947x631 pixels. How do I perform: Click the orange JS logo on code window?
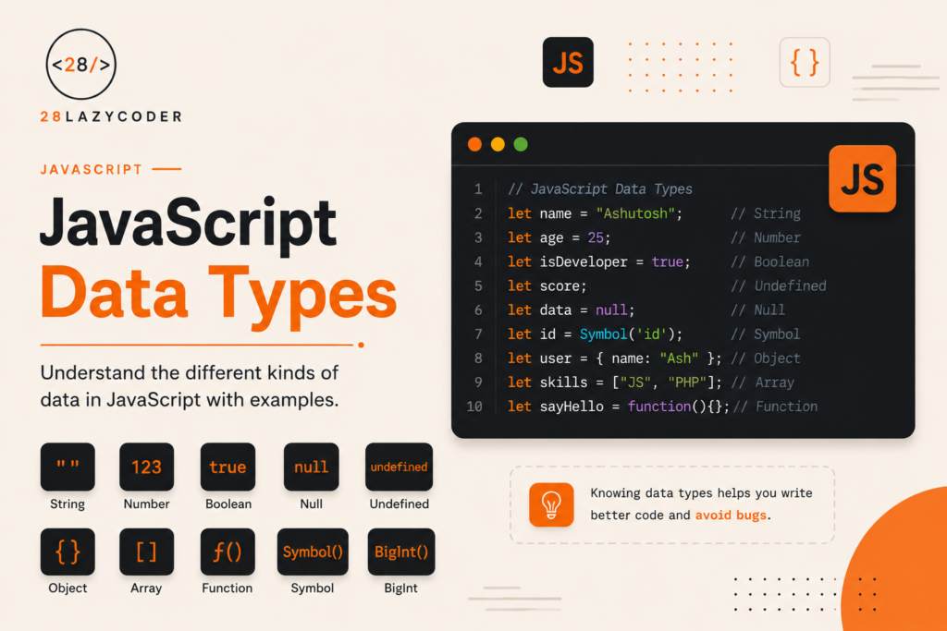point(863,178)
